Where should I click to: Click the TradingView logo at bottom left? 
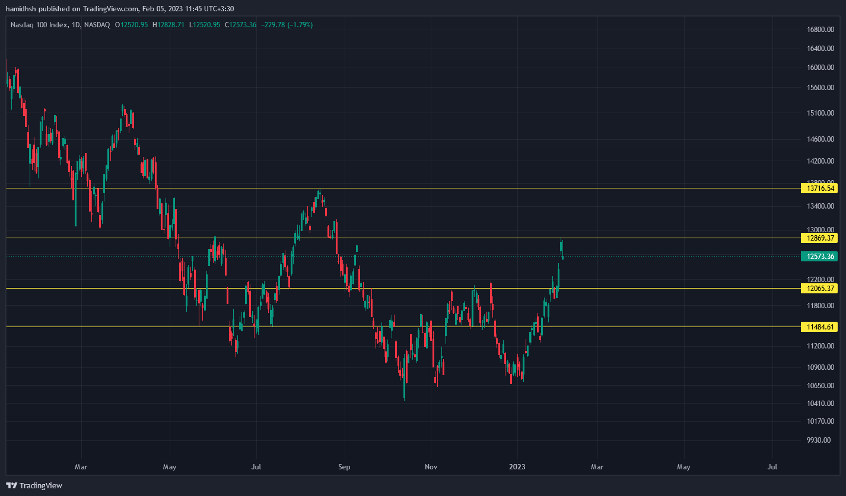34,485
